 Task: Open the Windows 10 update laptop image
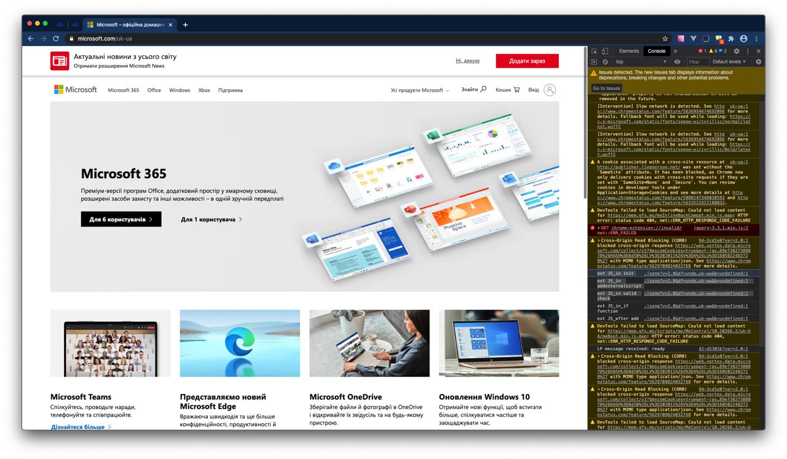click(x=499, y=343)
